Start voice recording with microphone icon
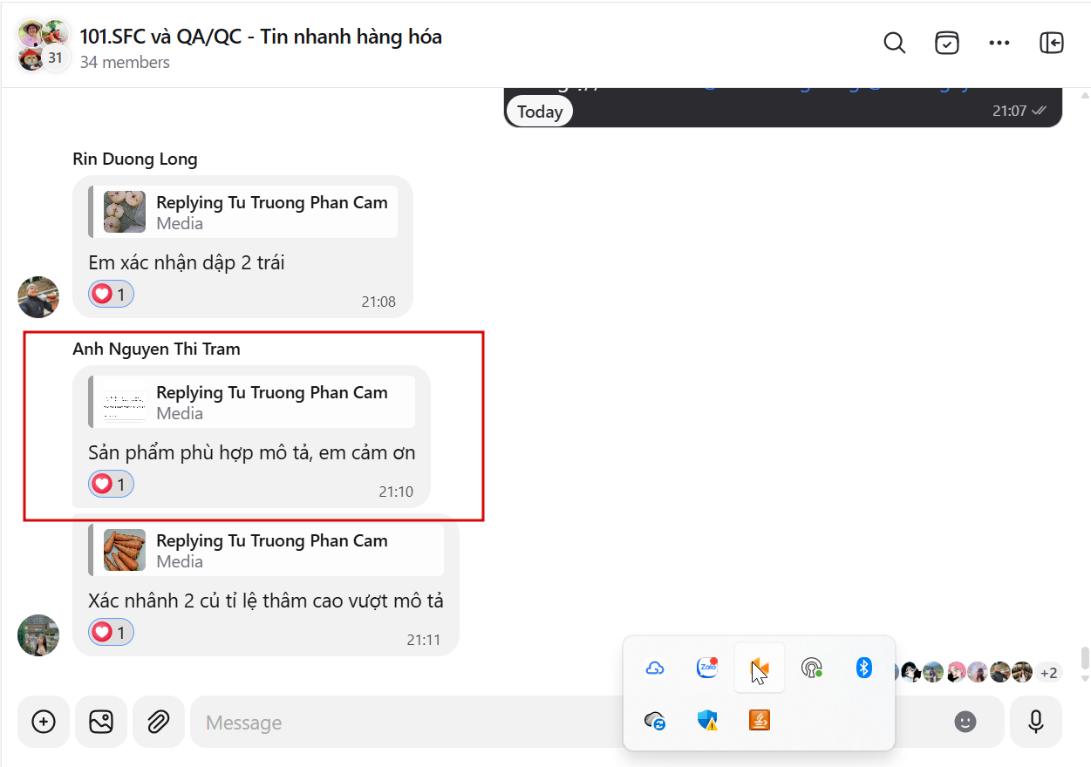1091x767 pixels. (1036, 722)
